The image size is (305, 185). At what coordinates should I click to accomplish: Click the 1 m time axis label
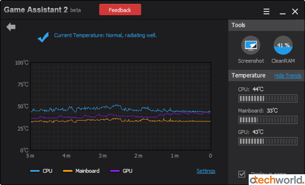point(175,156)
